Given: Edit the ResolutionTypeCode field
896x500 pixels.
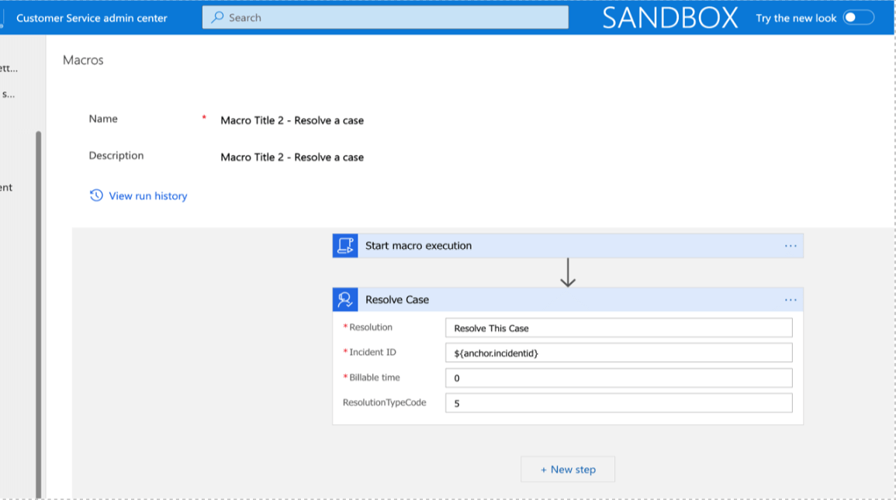Looking at the screenshot, I should click(x=619, y=403).
